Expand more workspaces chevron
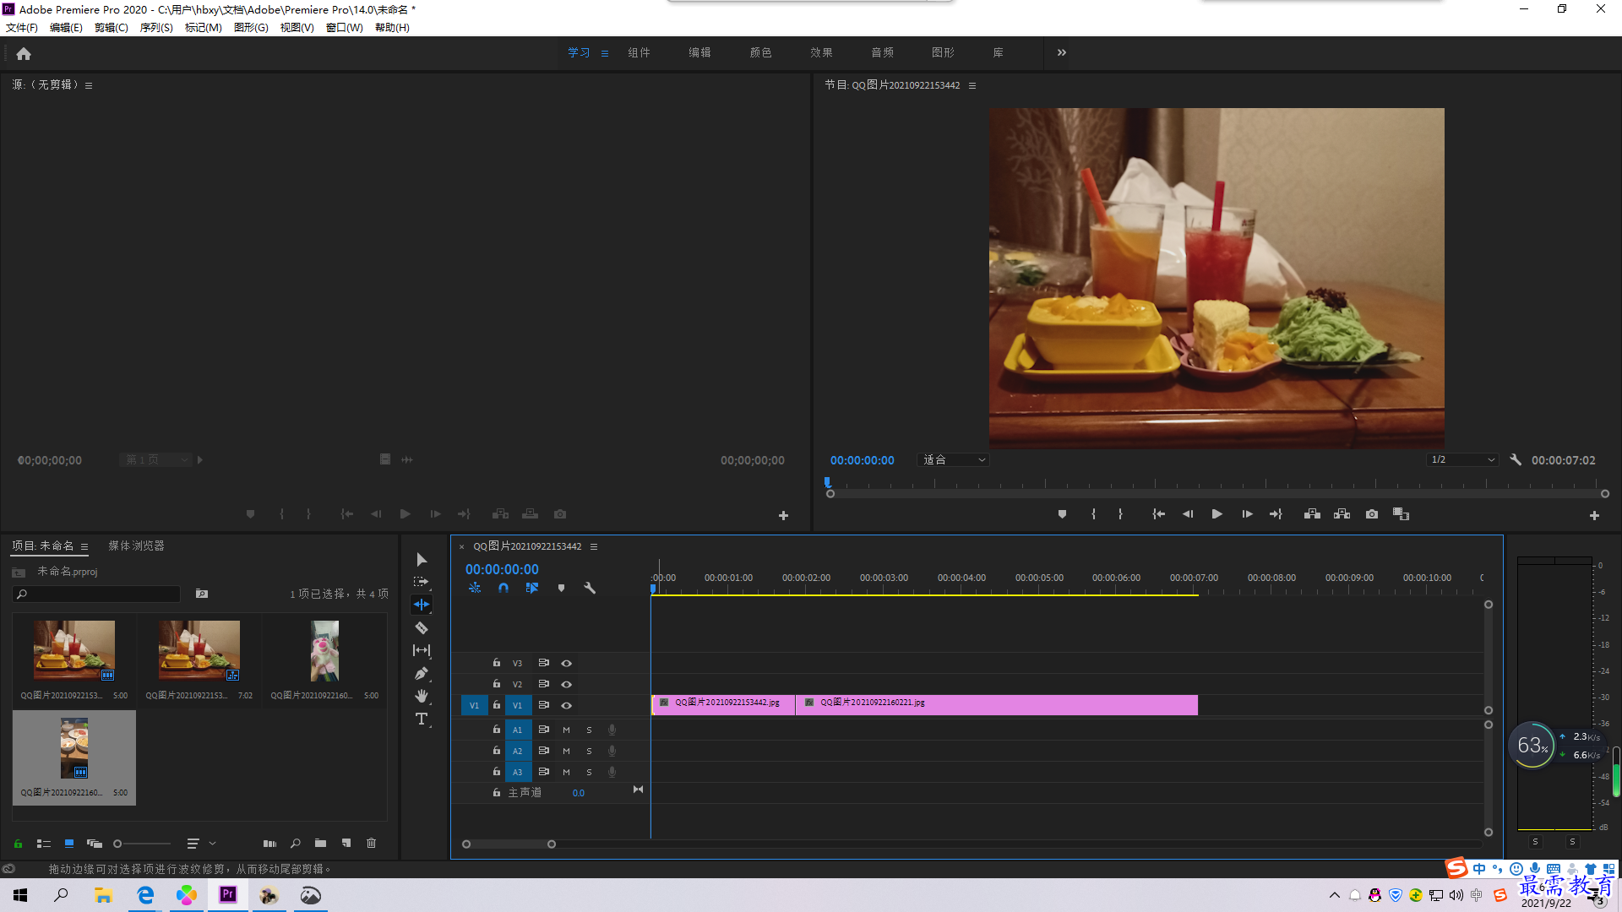The image size is (1622, 912). 1062,52
